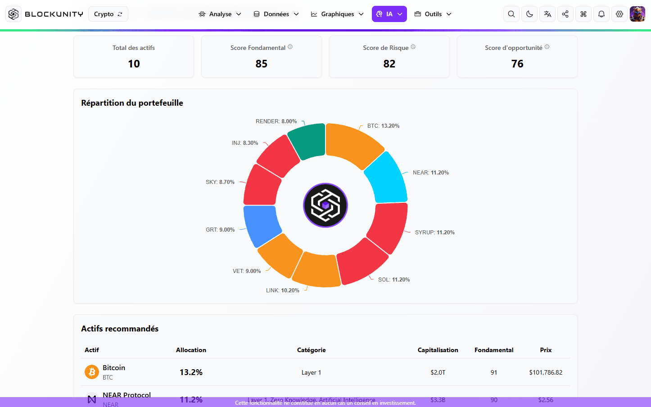Click the Données chevron arrow
Viewport: 651px width, 407px height.
pyautogui.click(x=296, y=14)
